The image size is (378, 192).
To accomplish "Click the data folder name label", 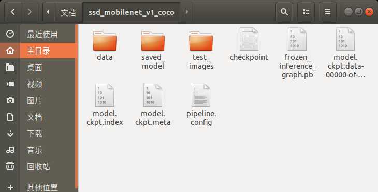I will (x=105, y=57).
